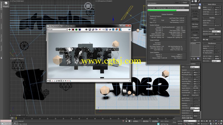The image size is (223, 125).
Task: Click the focal length input field
Action: click(196, 74)
